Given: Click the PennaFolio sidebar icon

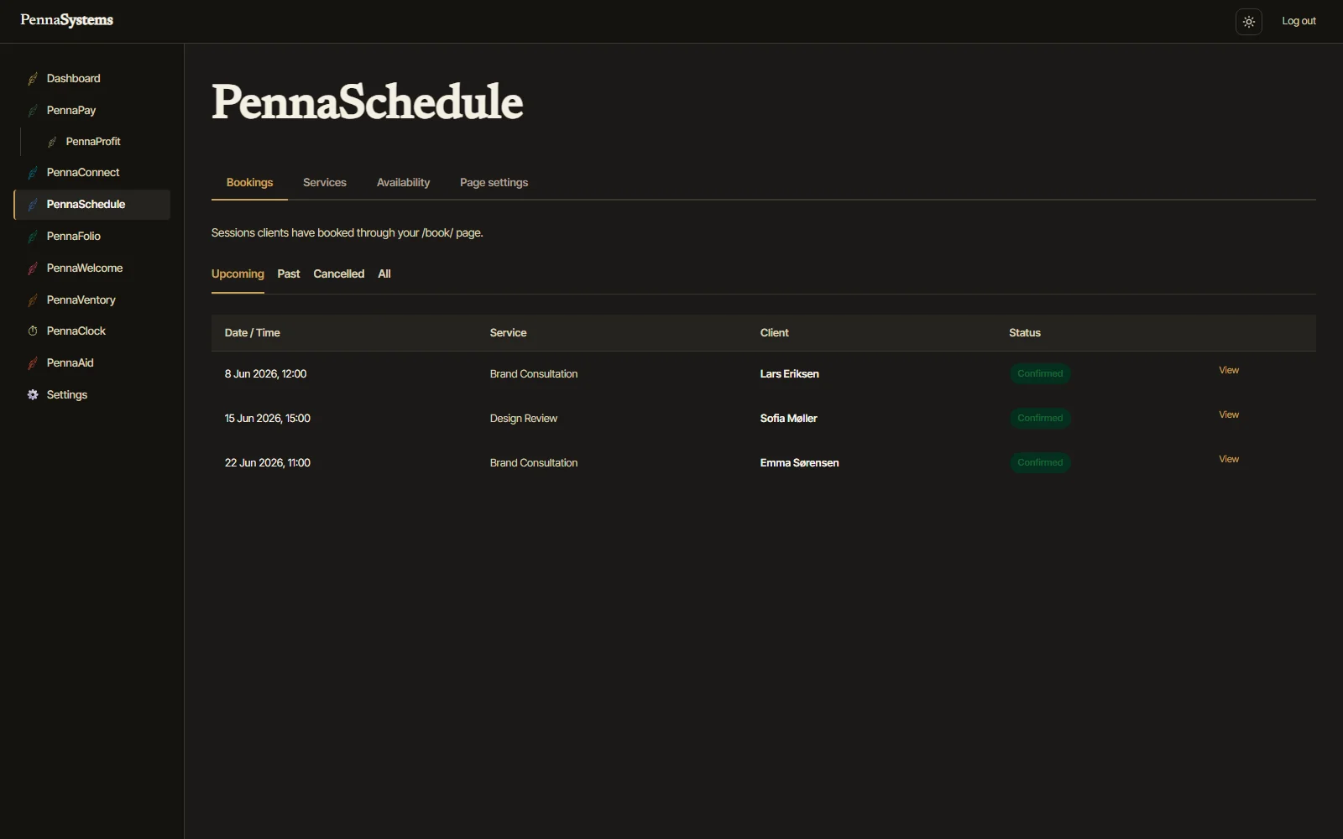Looking at the screenshot, I should pyautogui.click(x=33, y=237).
